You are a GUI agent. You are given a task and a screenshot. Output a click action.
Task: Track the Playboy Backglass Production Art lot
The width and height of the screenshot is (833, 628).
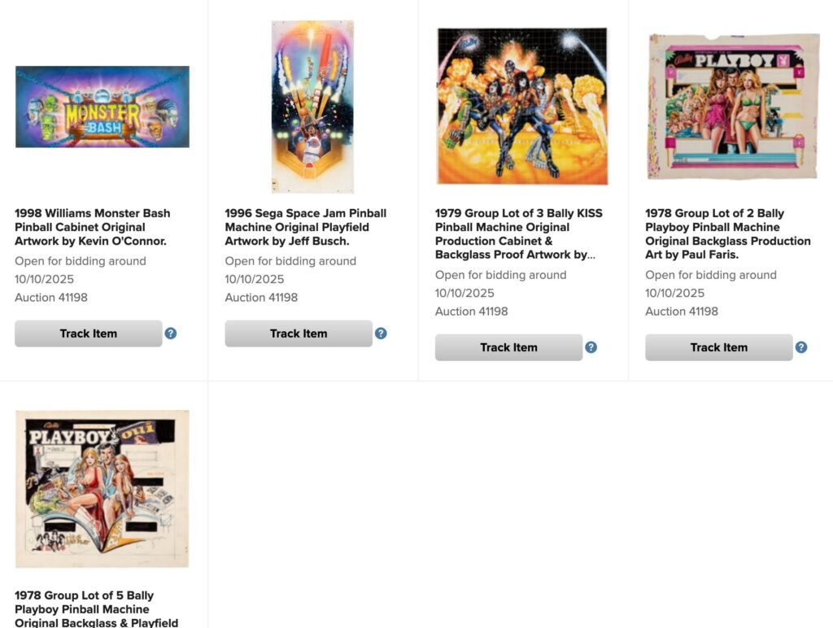pyautogui.click(x=719, y=347)
